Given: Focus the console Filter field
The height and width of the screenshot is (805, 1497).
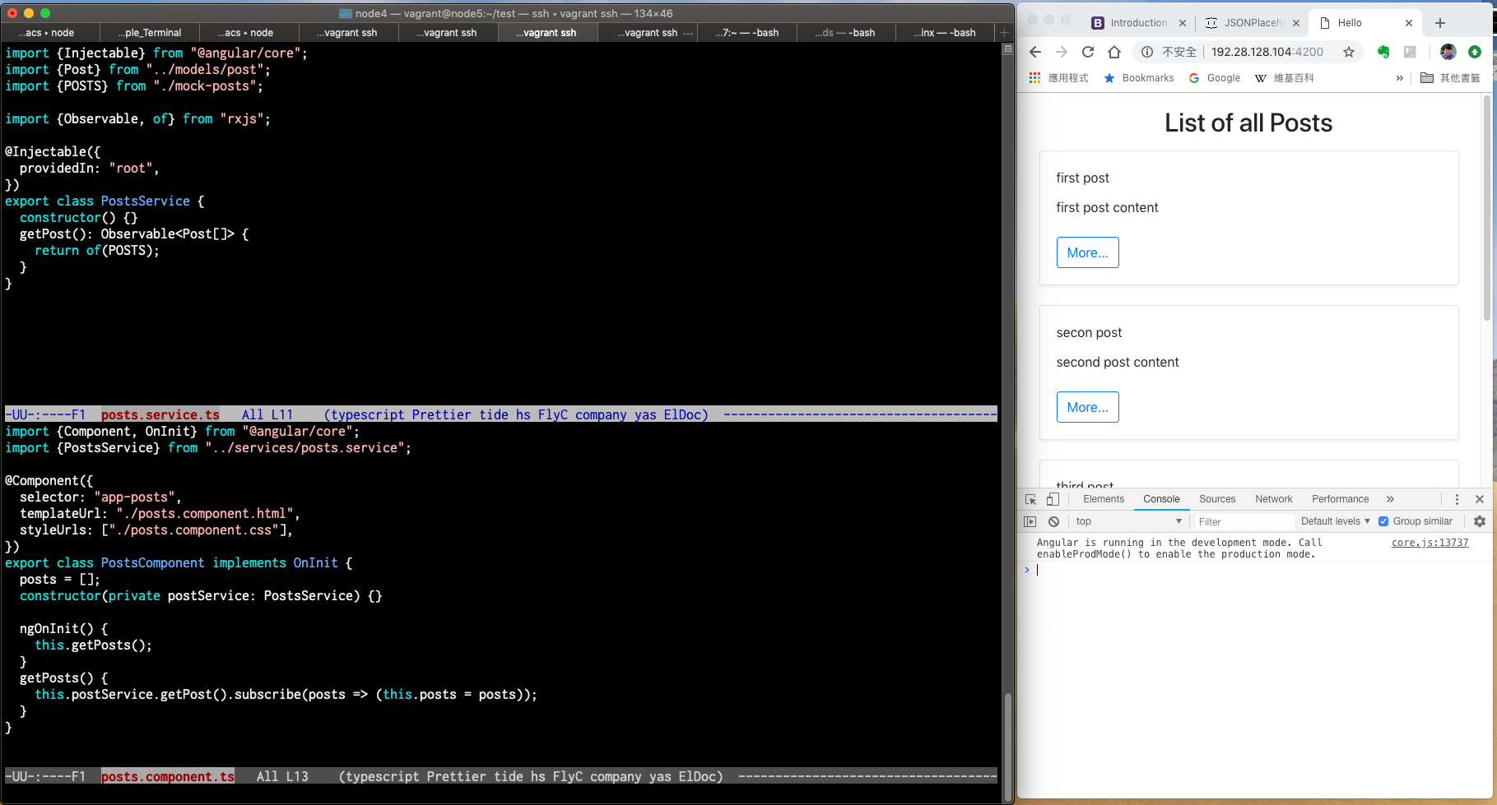Looking at the screenshot, I should [1243, 521].
